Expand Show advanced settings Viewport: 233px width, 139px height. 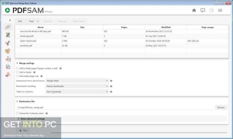[x=31, y=119]
